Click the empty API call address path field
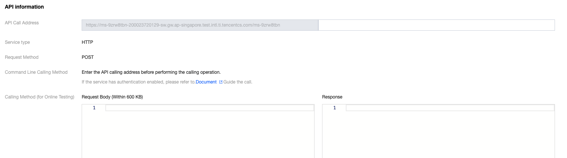This screenshot has width=567, height=158. pyautogui.click(x=436, y=25)
